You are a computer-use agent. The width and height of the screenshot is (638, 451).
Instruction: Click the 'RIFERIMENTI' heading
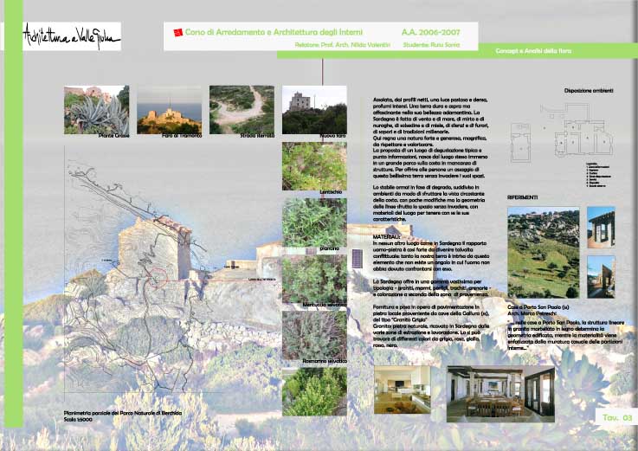pyautogui.click(x=523, y=197)
